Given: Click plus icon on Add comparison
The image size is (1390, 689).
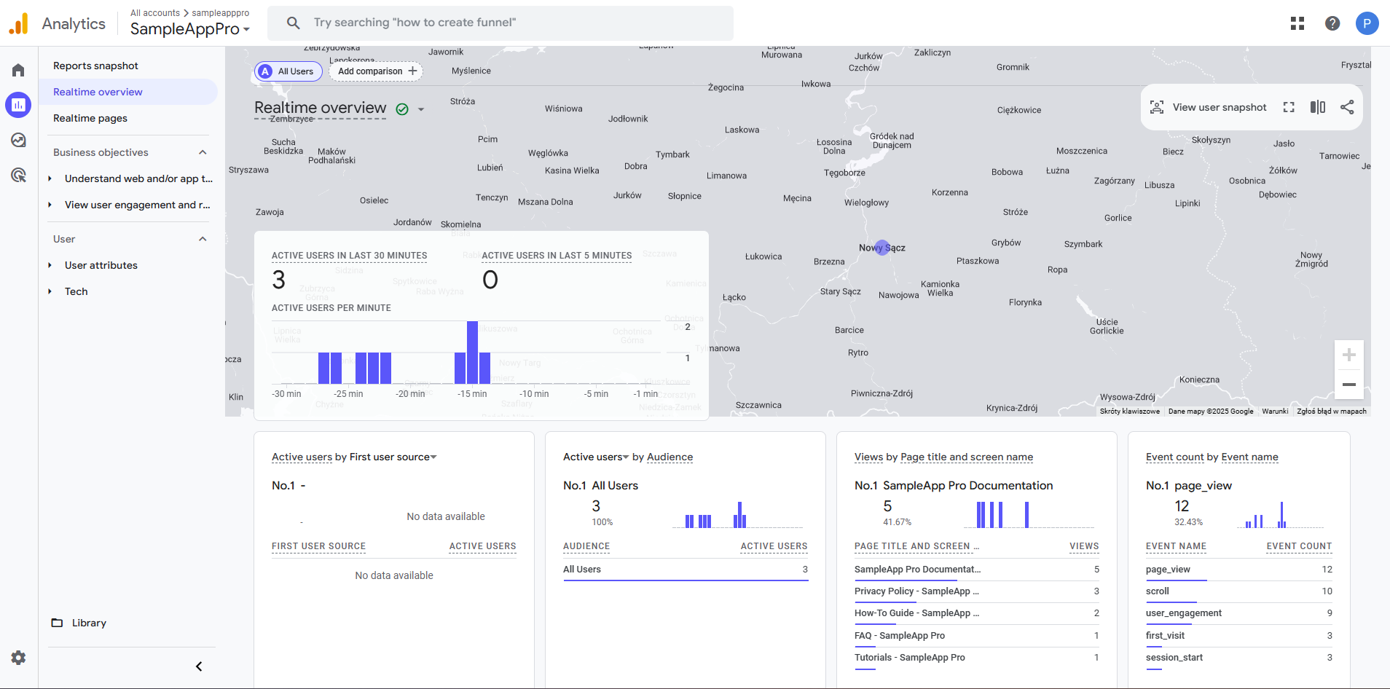Looking at the screenshot, I should click(413, 71).
